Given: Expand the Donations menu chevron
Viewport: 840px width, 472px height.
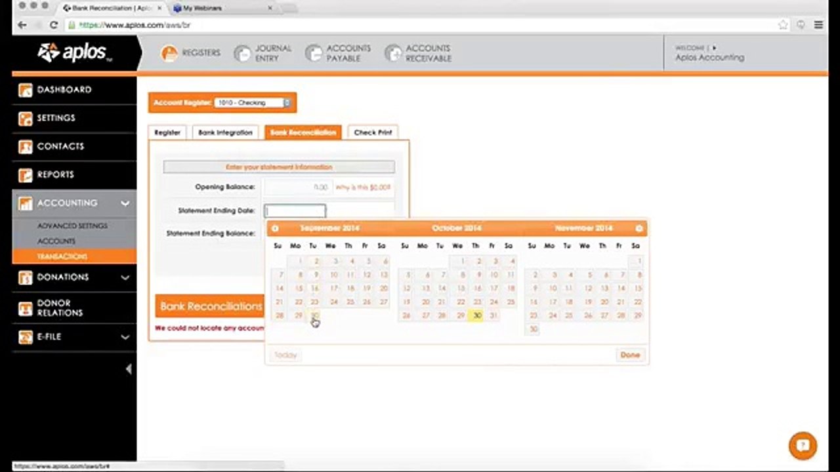Looking at the screenshot, I should click(x=125, y=277).
